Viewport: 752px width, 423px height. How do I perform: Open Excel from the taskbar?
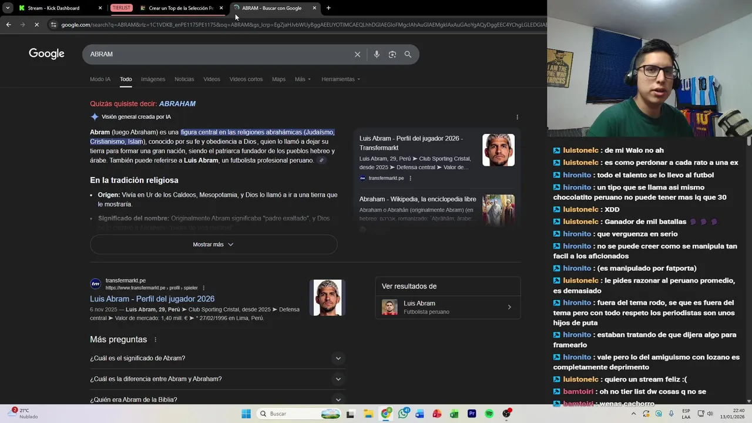coord(454,414)
